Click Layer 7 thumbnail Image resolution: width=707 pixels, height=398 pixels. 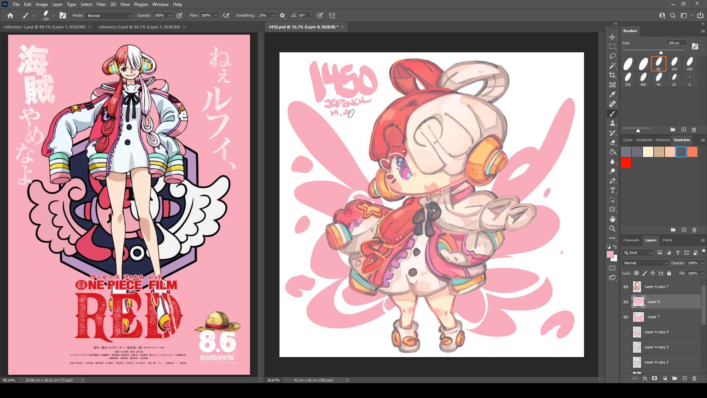(x=638, y=317)
